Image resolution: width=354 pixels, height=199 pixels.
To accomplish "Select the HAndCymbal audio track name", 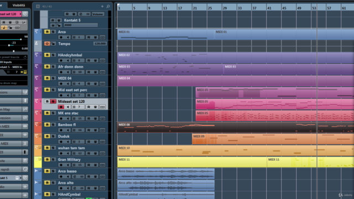I will pos(69,194).
